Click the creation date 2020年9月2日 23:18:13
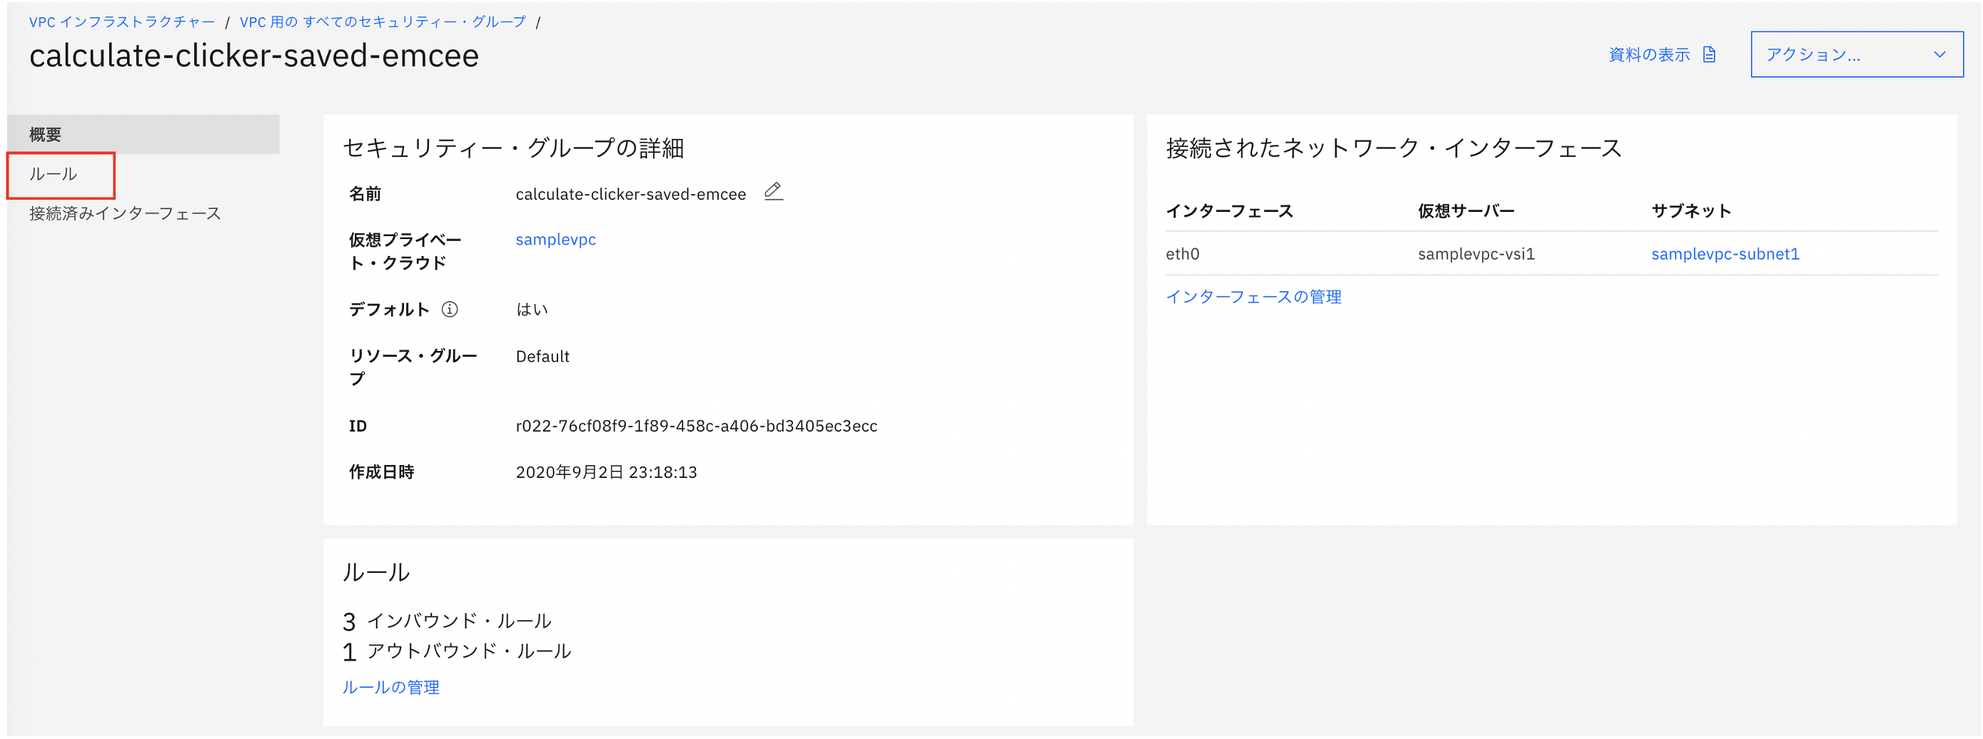1983x739 pixels. pyautogui.click(x=606, y=472)
